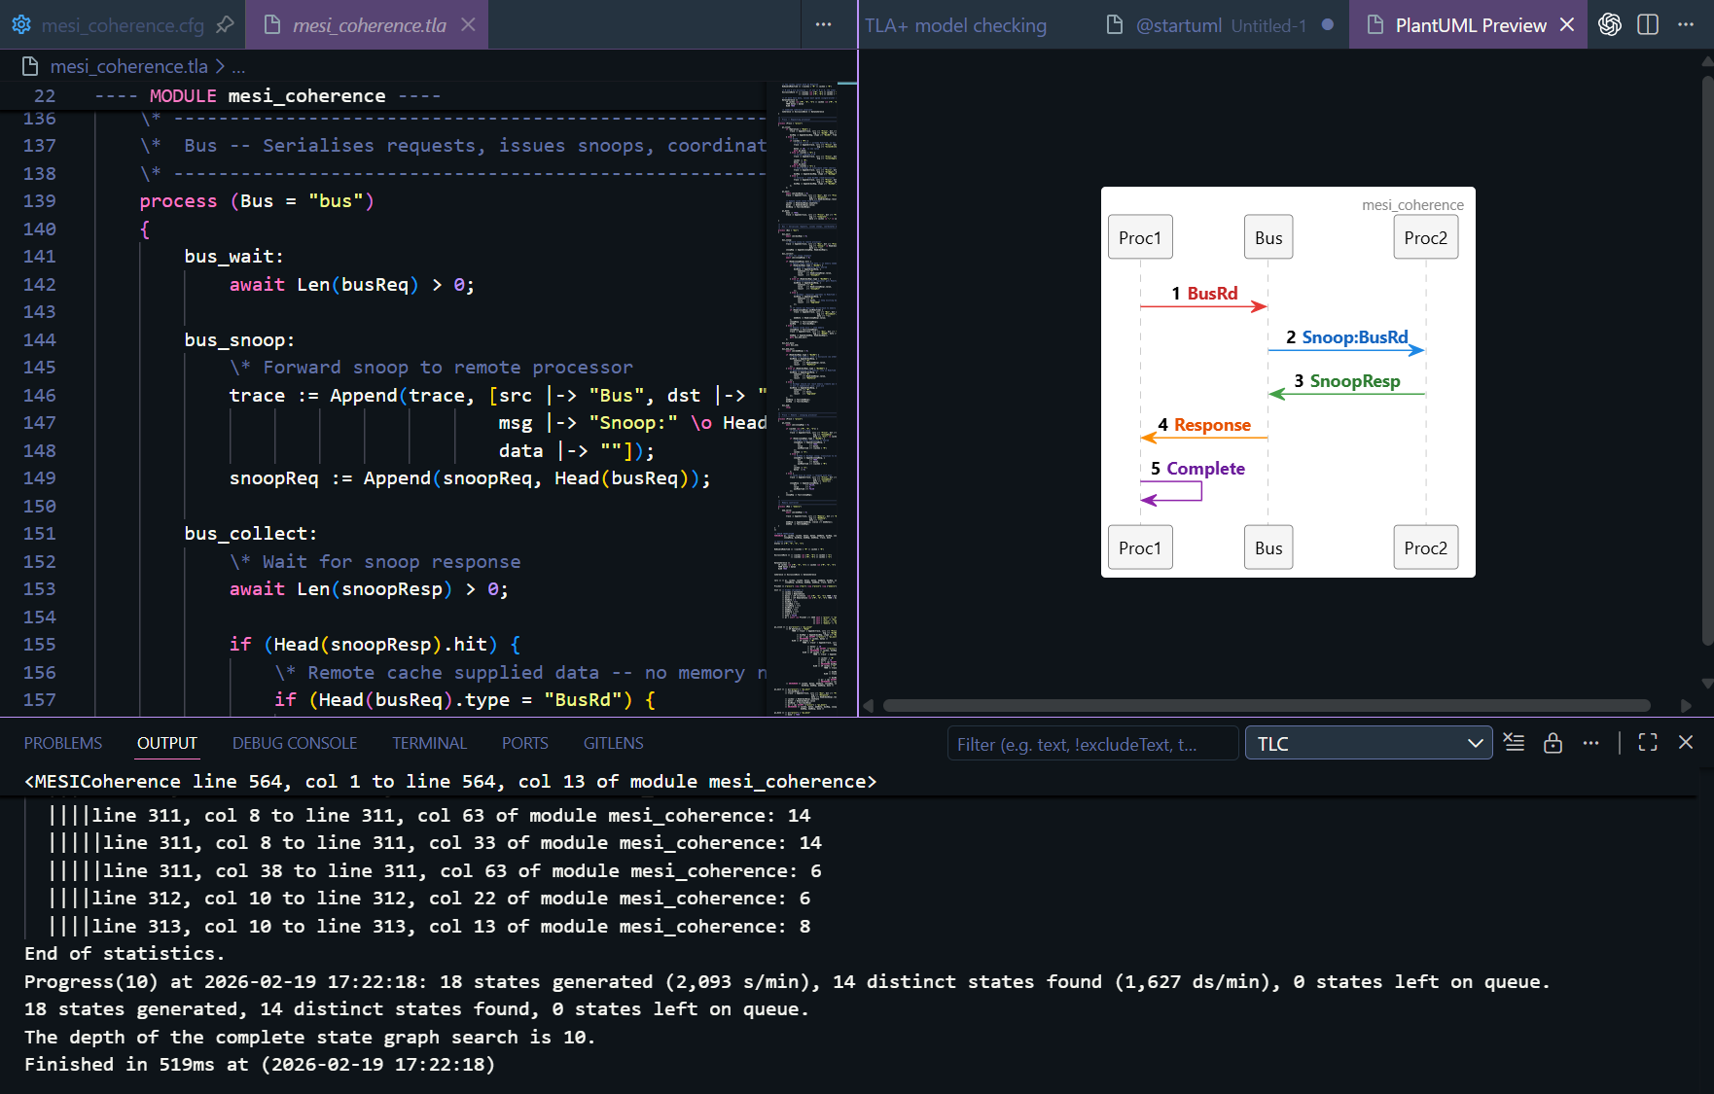
Task: Open more actions for left editor group
Action: [823, 25]
